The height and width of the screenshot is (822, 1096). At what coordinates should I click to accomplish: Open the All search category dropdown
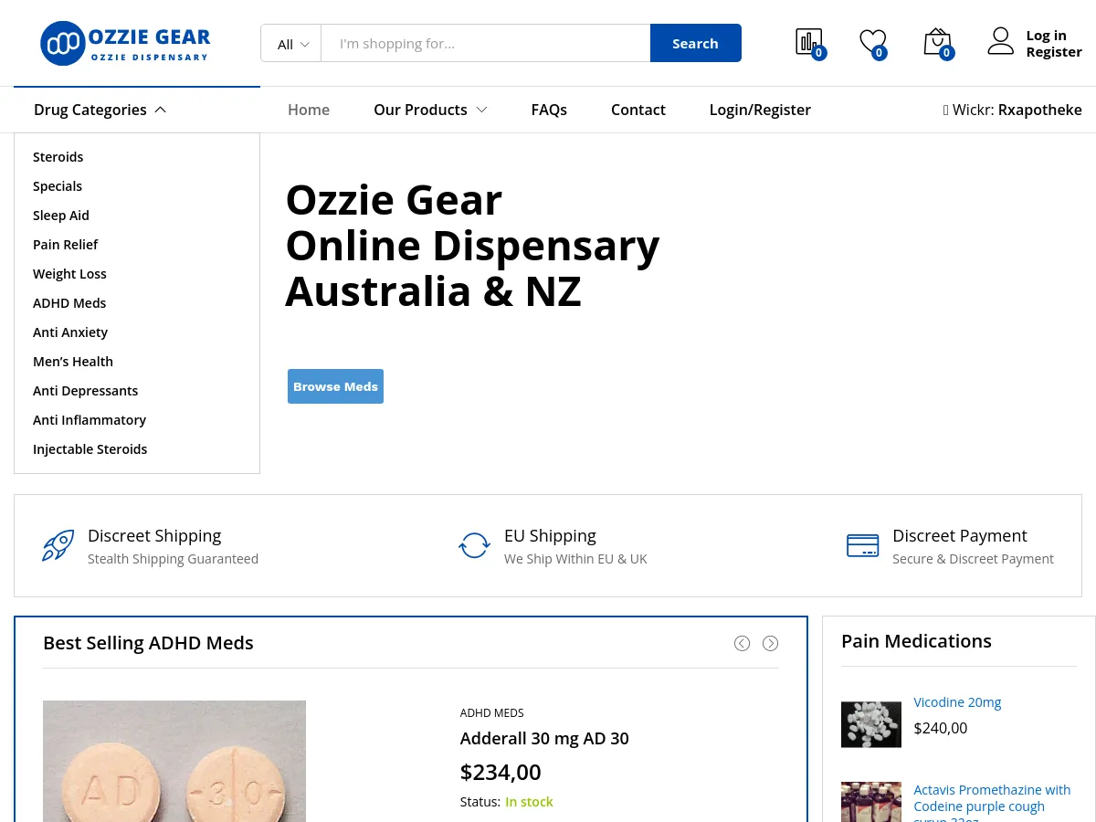(x=291, y=43)
